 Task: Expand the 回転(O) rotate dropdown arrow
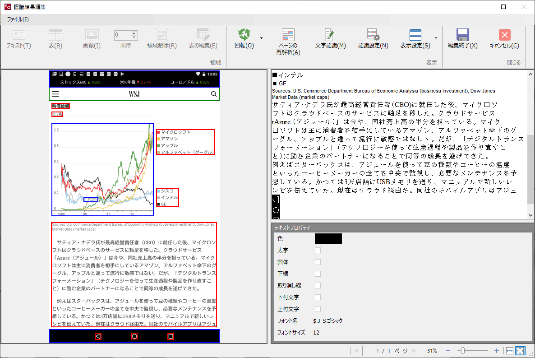click(x=261, y=38)
